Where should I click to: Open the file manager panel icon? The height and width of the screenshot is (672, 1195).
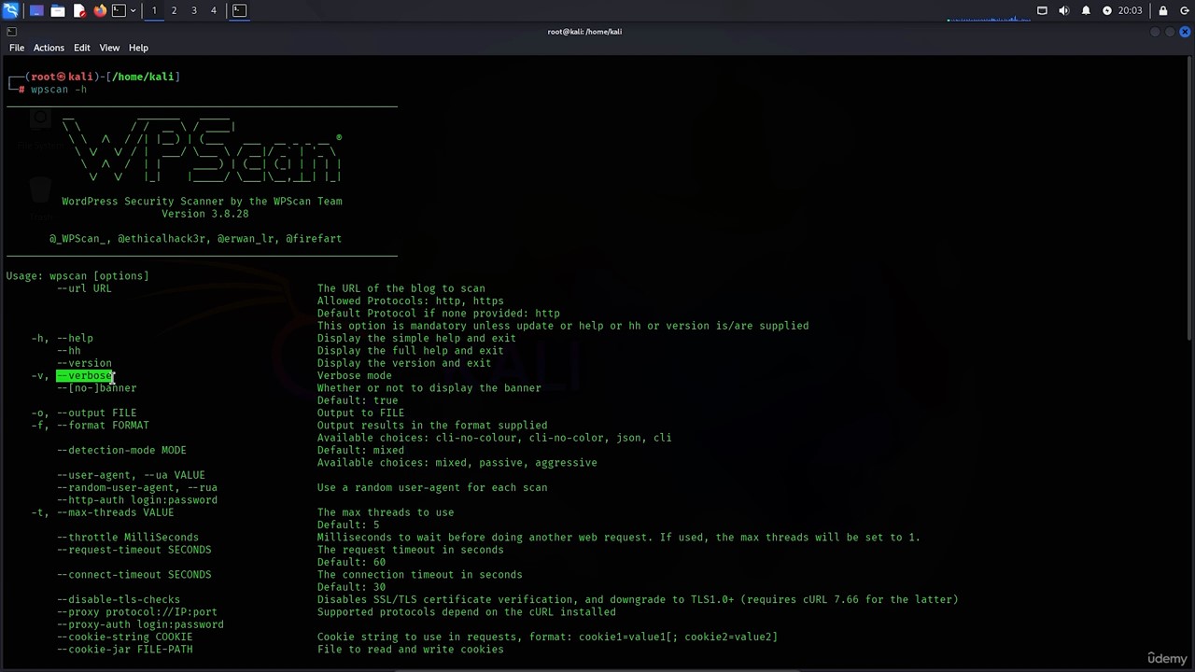click(x=58, y=10)
